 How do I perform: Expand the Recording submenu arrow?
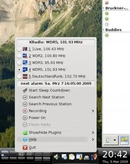[x=93, y=111]
